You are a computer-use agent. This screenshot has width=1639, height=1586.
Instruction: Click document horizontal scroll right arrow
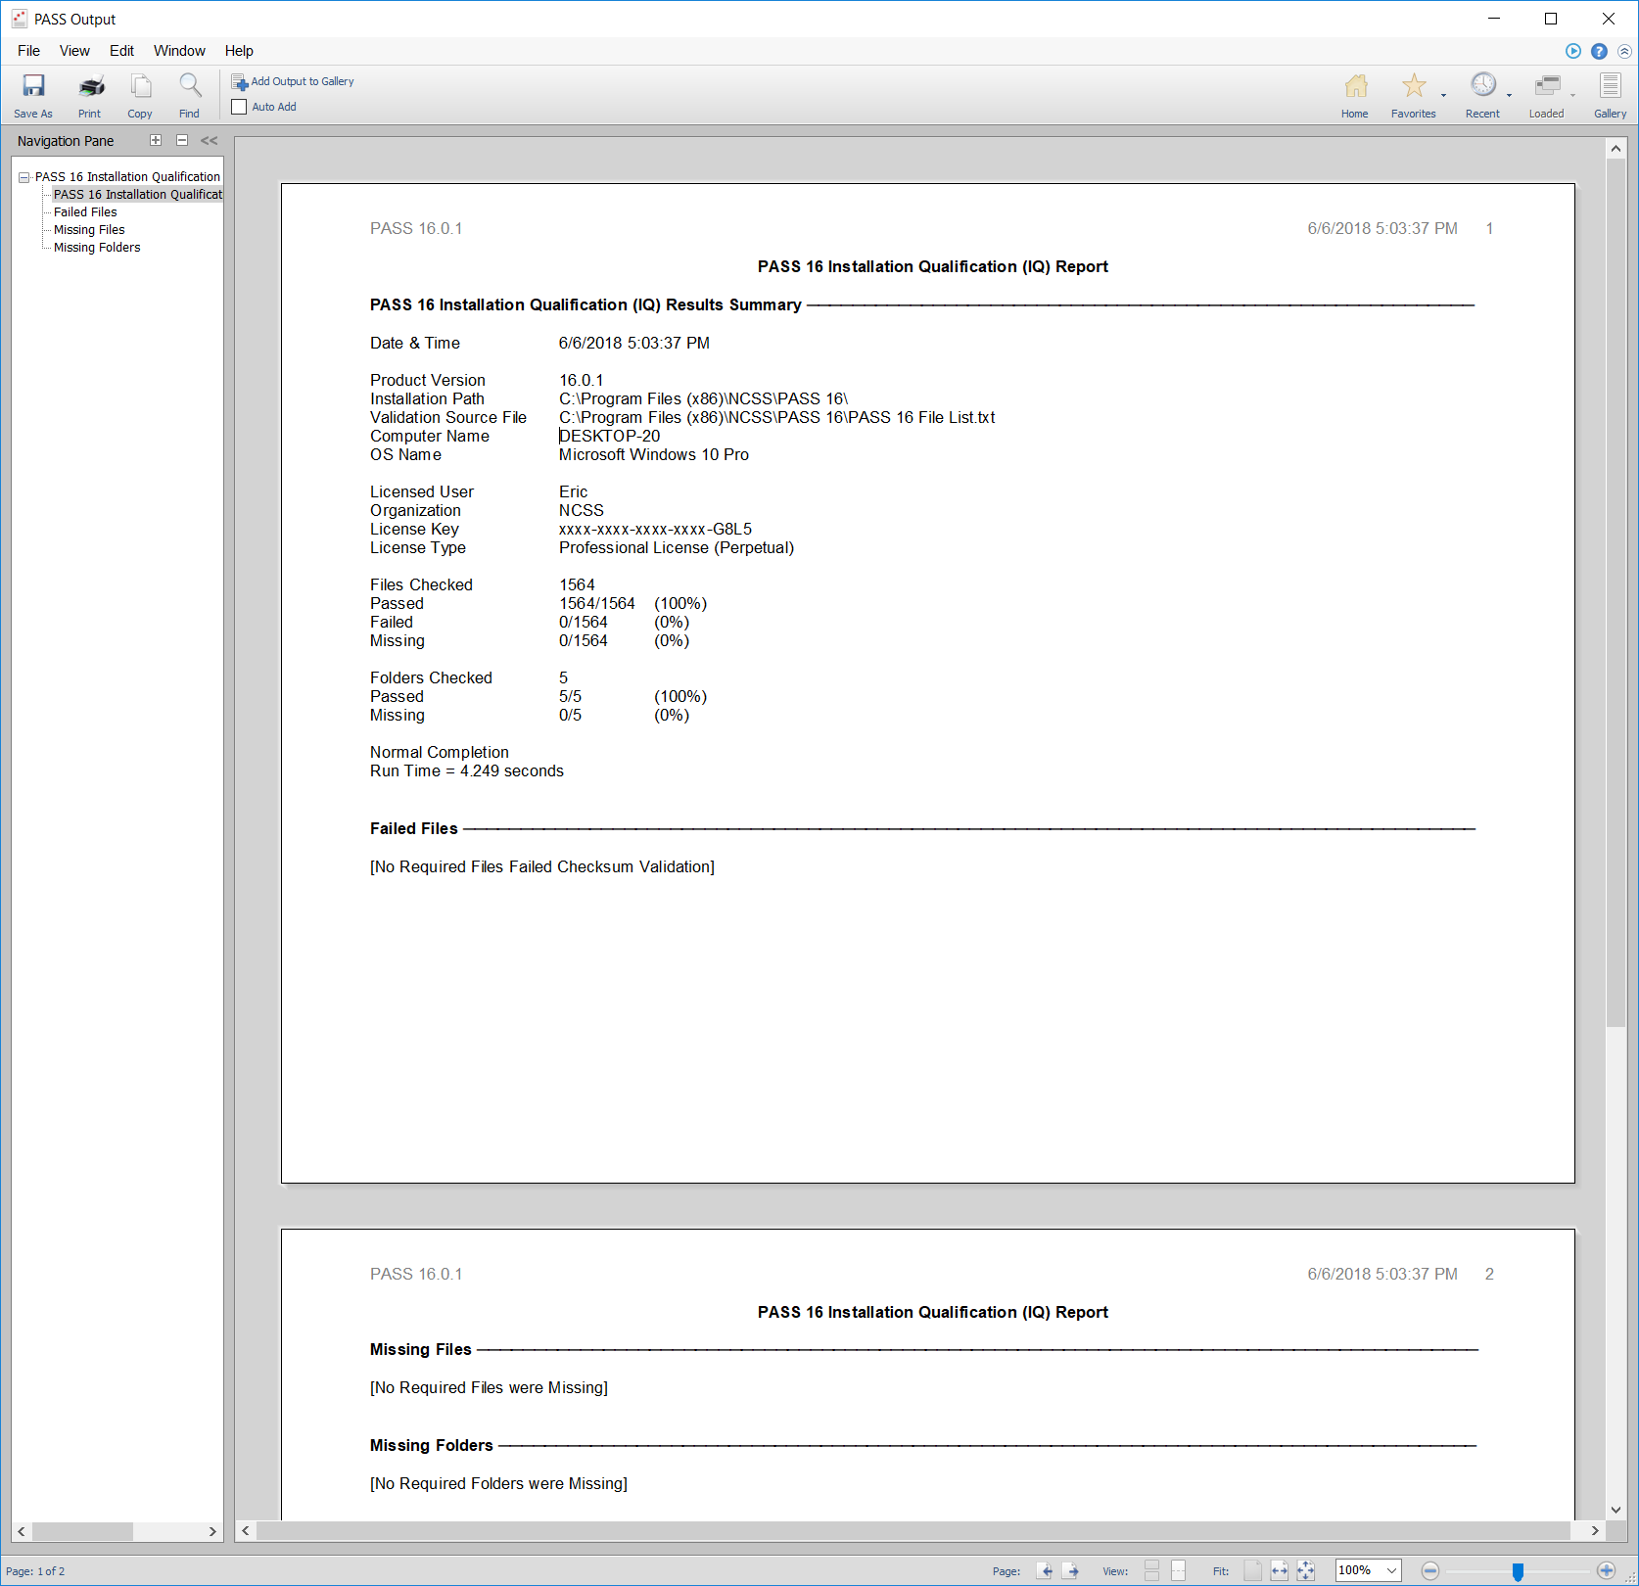pos(1595,1530)
